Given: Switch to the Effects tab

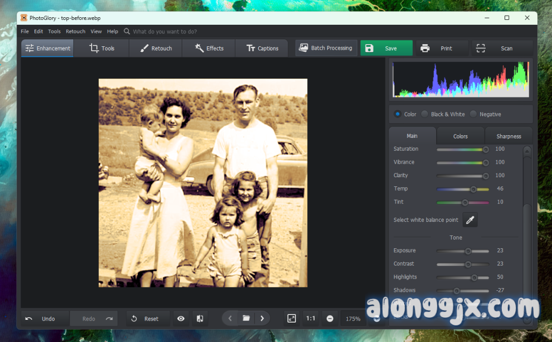Looking at the screenshot, I should [209, 48].
